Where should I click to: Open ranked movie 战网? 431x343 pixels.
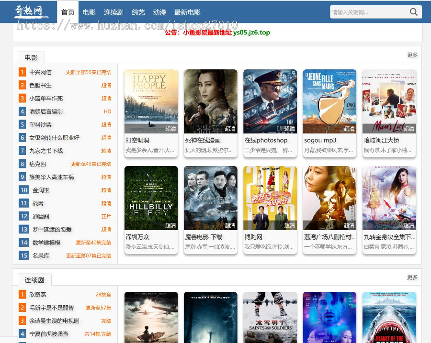point(38,203)
